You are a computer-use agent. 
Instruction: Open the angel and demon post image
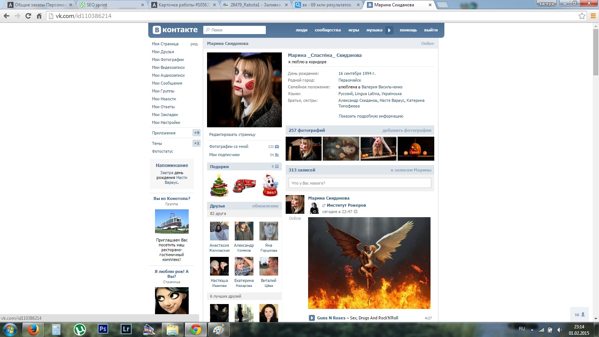click(x=369, y=263)
